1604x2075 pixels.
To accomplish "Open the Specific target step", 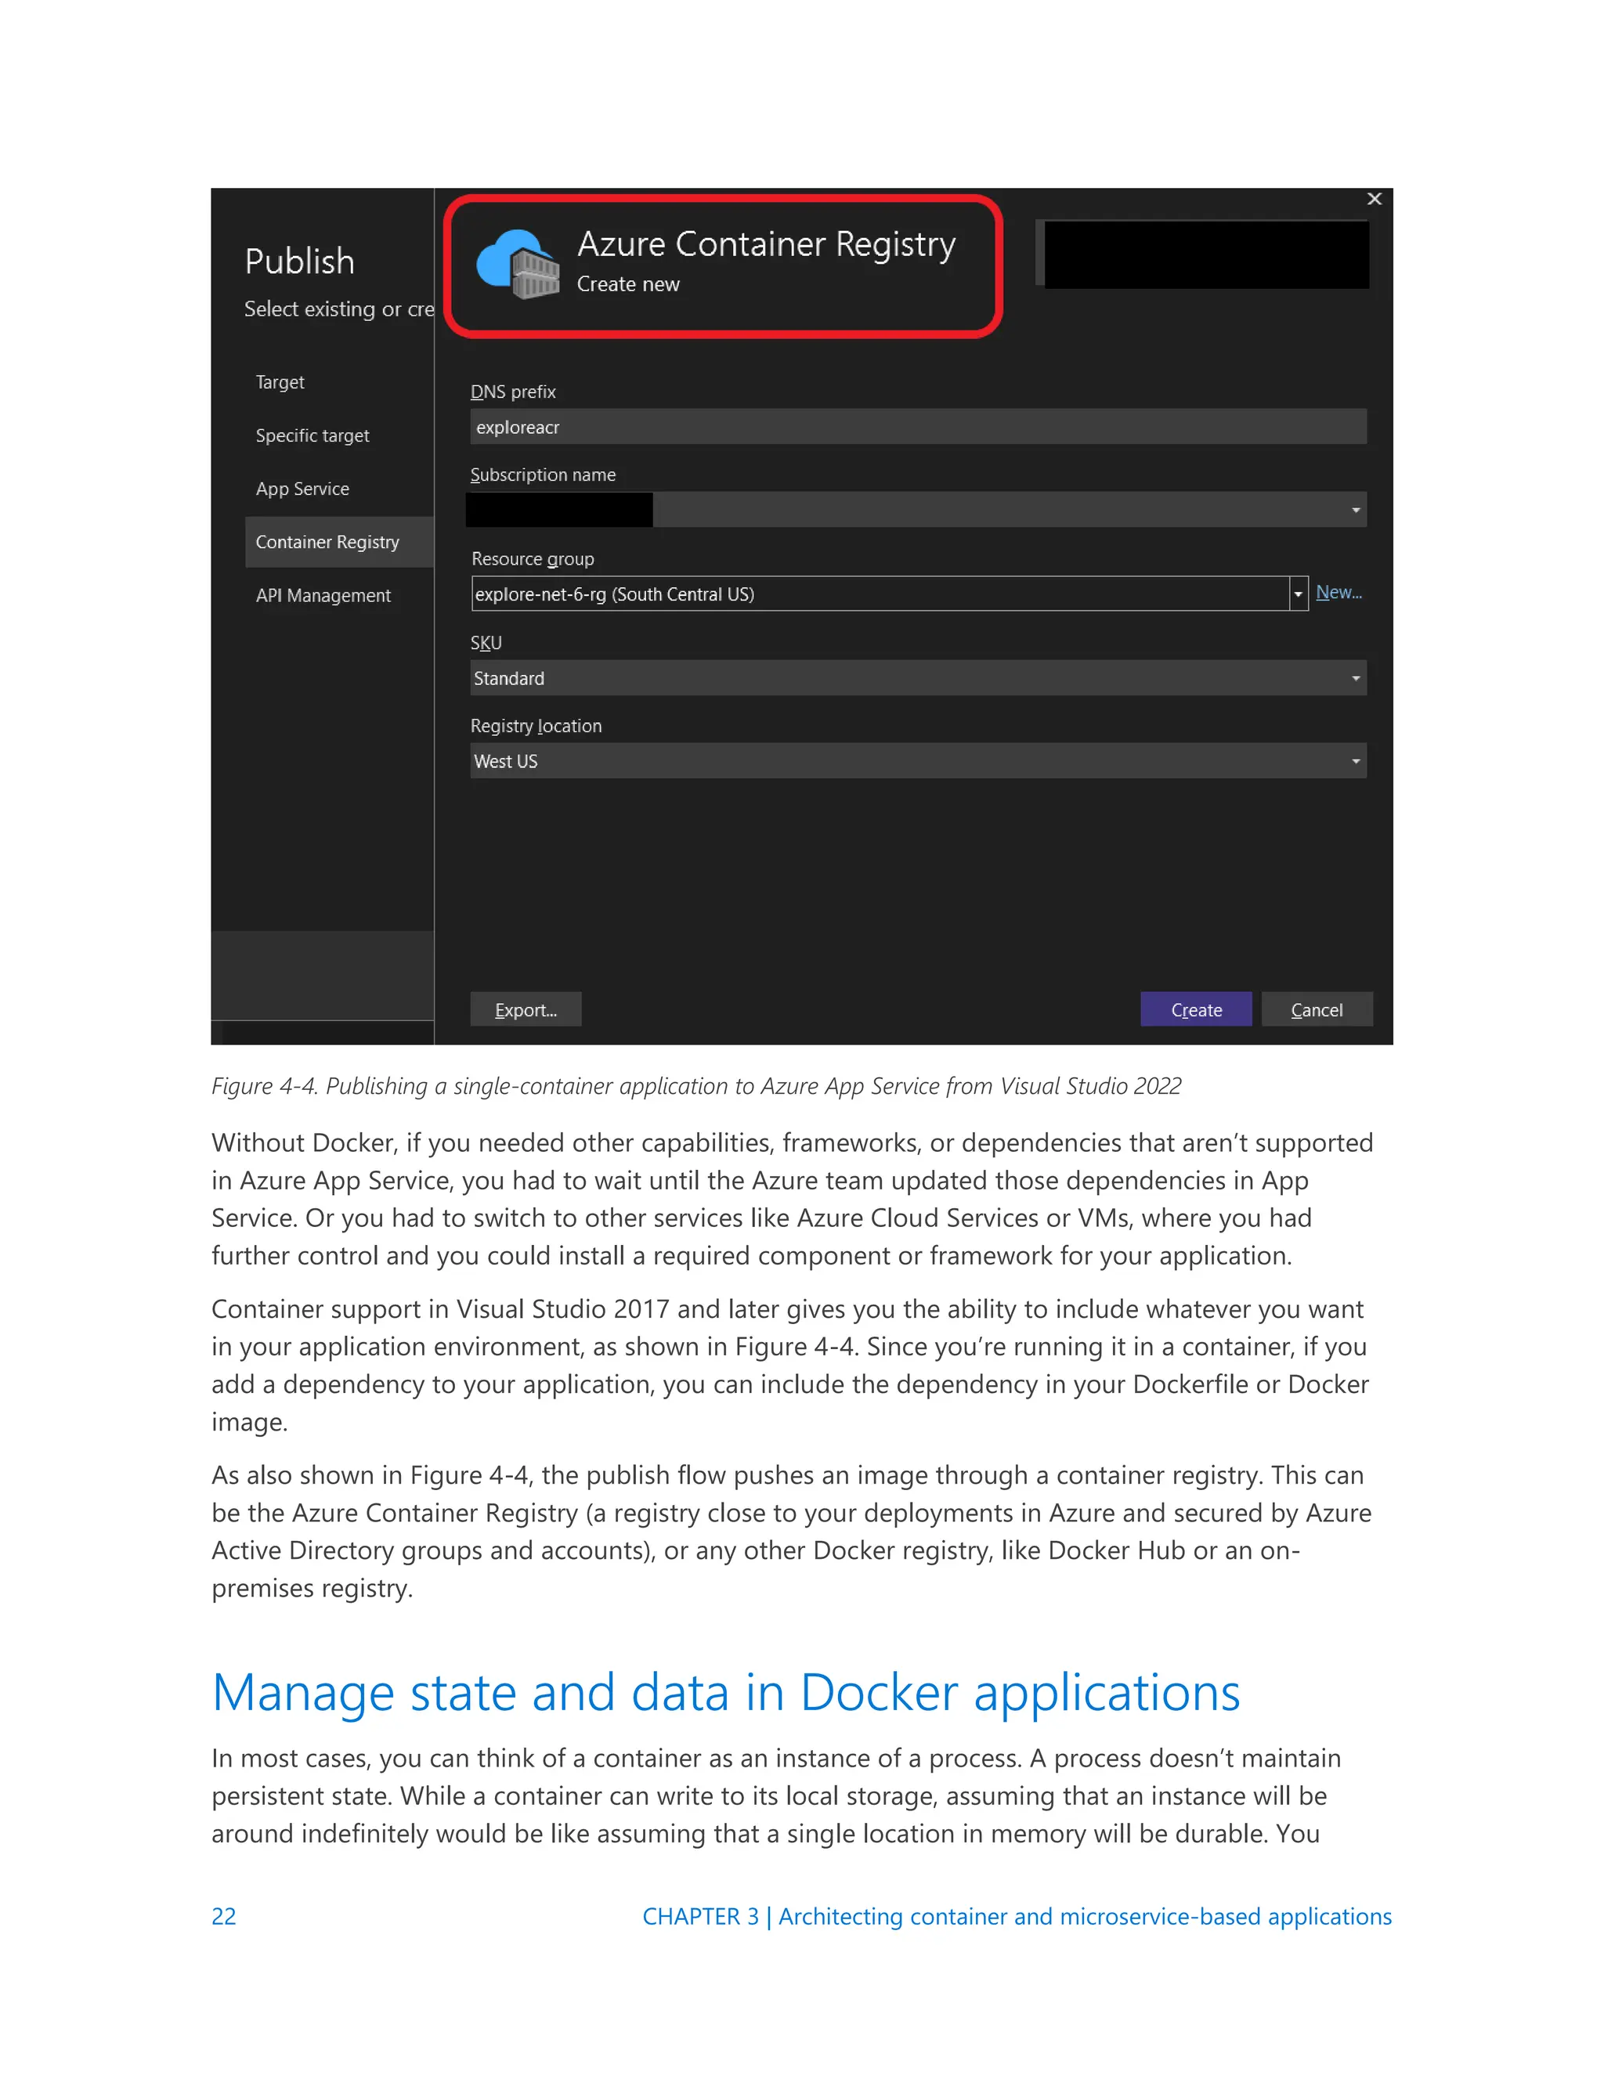I will coord(312,435).
